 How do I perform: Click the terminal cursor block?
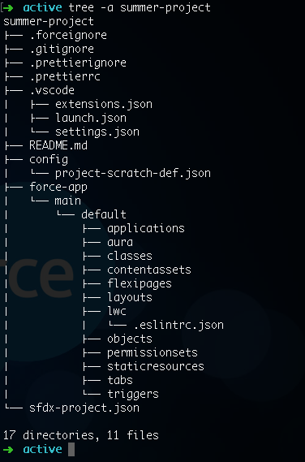click(71, 450)
